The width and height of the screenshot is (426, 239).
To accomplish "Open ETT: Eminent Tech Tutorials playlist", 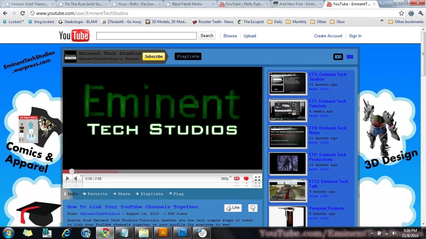I will [x=327, y=104].
